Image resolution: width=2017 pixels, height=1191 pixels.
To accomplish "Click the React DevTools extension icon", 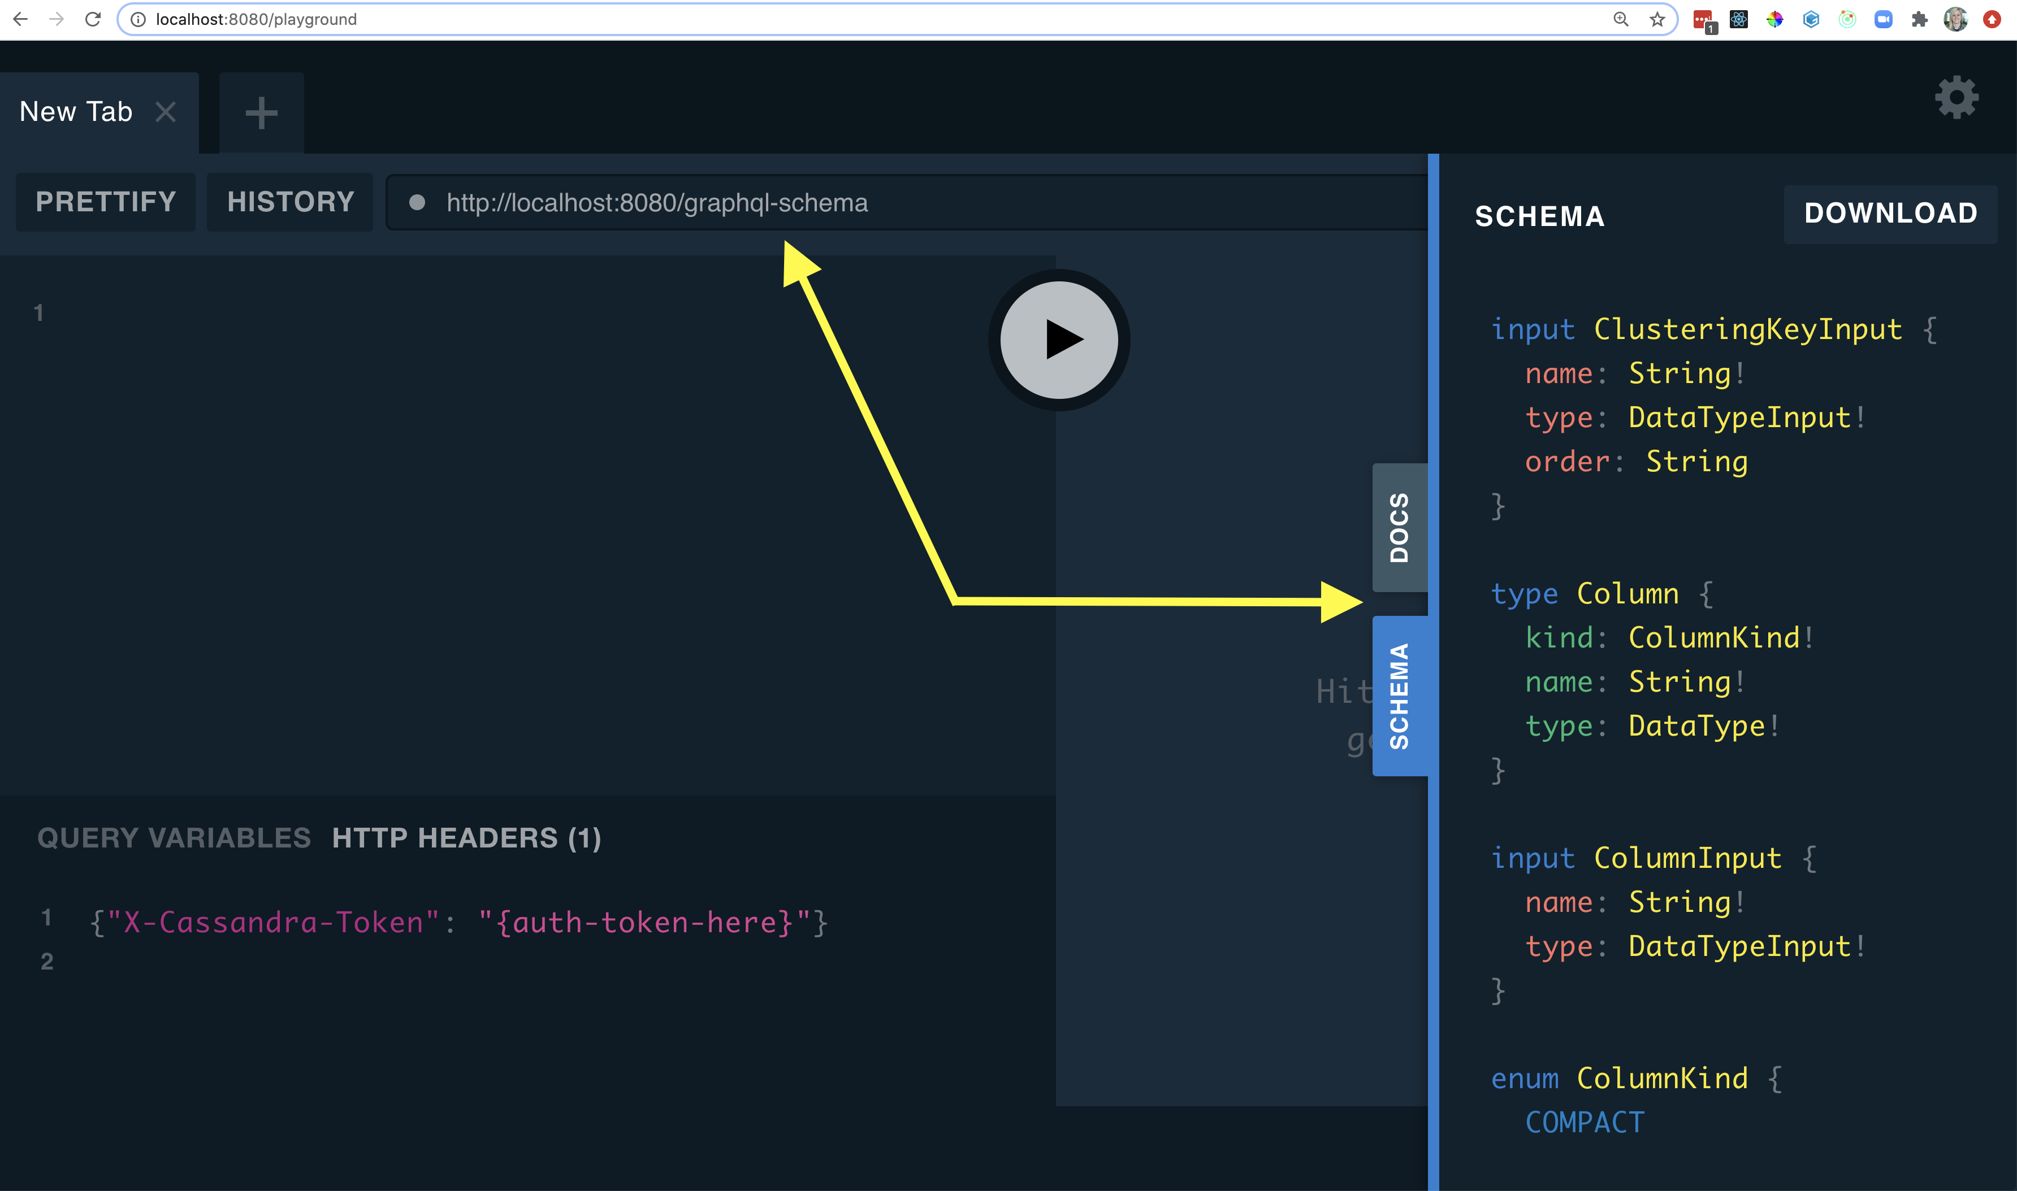I will click(x=1738, y=19).
